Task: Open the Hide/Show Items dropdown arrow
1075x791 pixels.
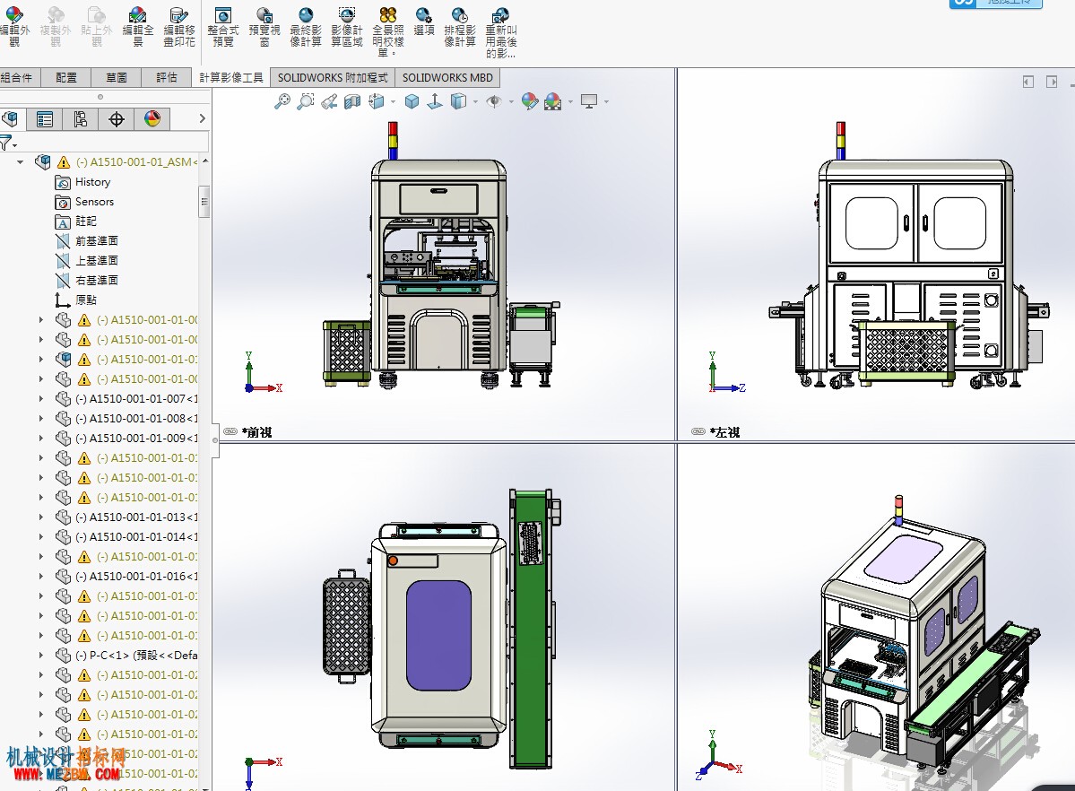Action: 511,102
